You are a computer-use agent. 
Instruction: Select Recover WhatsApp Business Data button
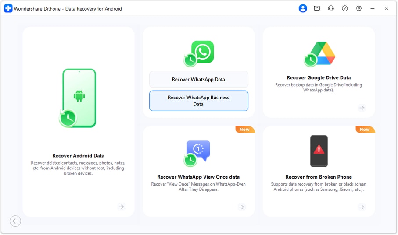point(199,101)
